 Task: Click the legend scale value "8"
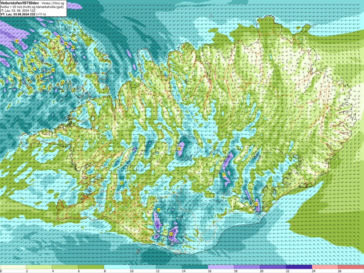(105, 271)
